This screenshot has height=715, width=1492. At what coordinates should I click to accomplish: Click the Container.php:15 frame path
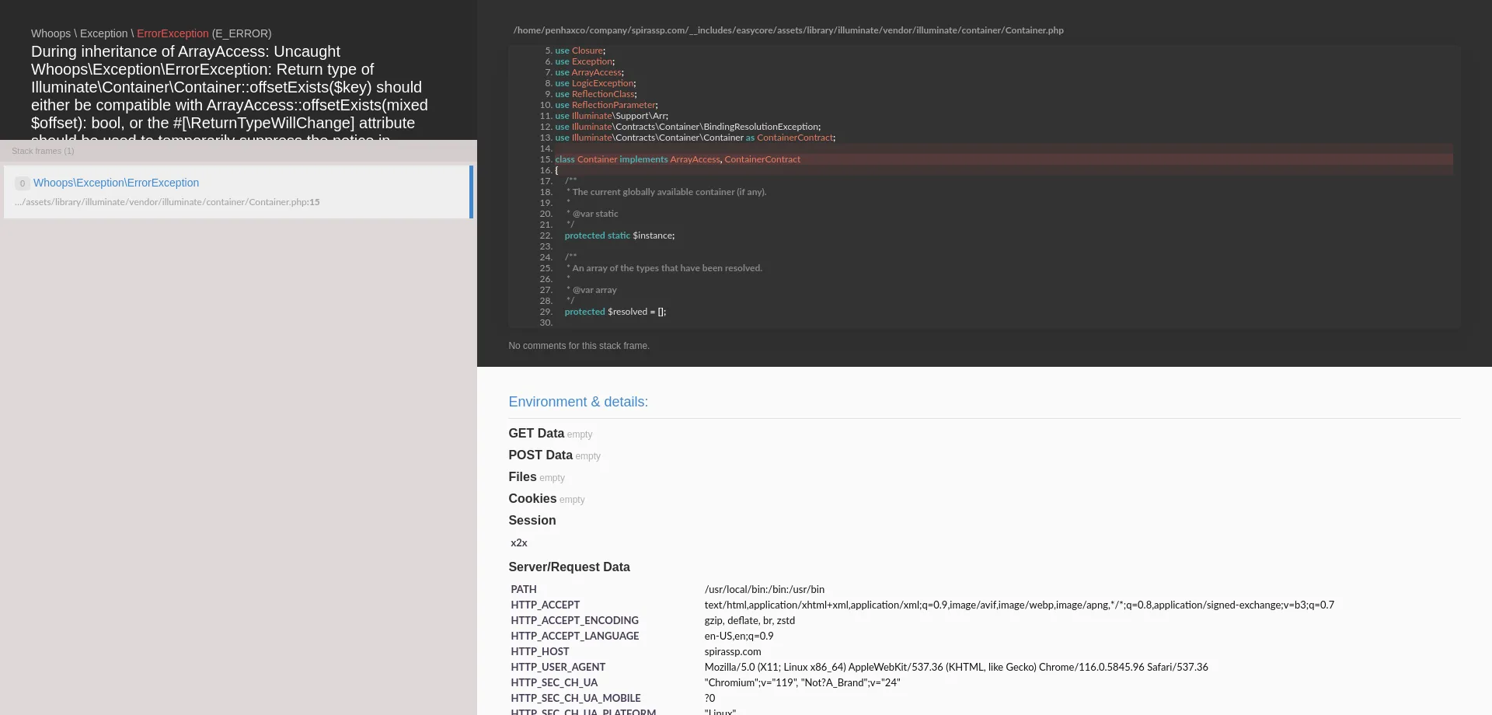tap(167, 202)
